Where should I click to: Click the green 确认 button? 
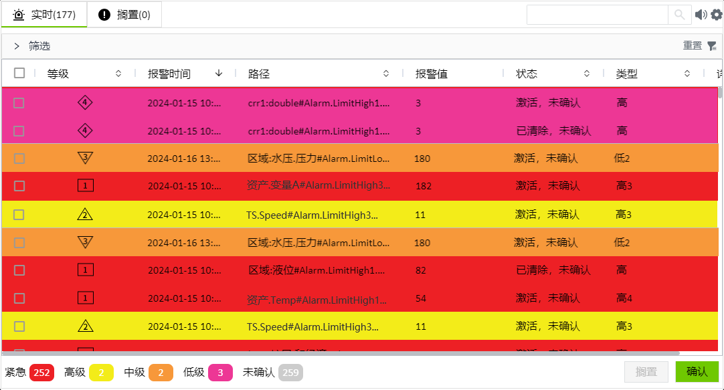click(697, 372)
